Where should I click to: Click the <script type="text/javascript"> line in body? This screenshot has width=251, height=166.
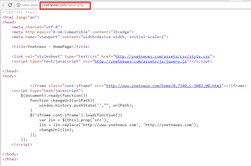(x=47, y=91)
